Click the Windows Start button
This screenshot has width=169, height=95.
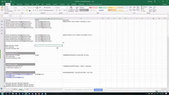coord(2,94)
